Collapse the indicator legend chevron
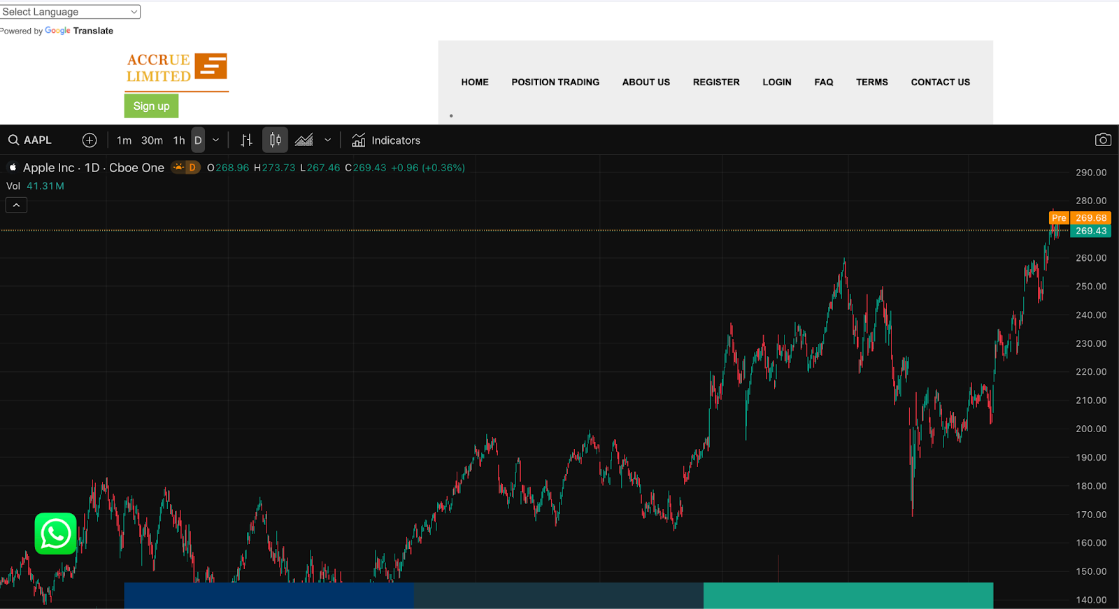This screenshot has width=1119, height=609. click(16, 205)
